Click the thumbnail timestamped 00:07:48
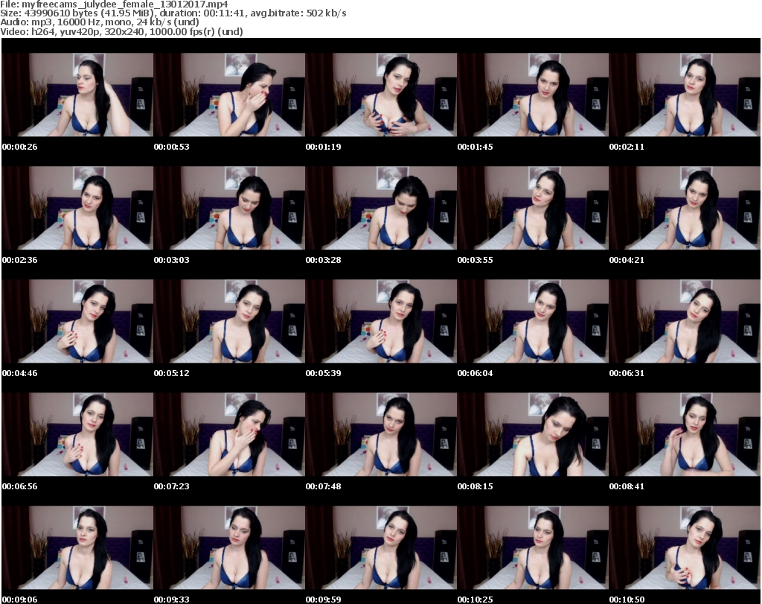The width and height of the screenshot is (762, 604). (x=381, y=435)
